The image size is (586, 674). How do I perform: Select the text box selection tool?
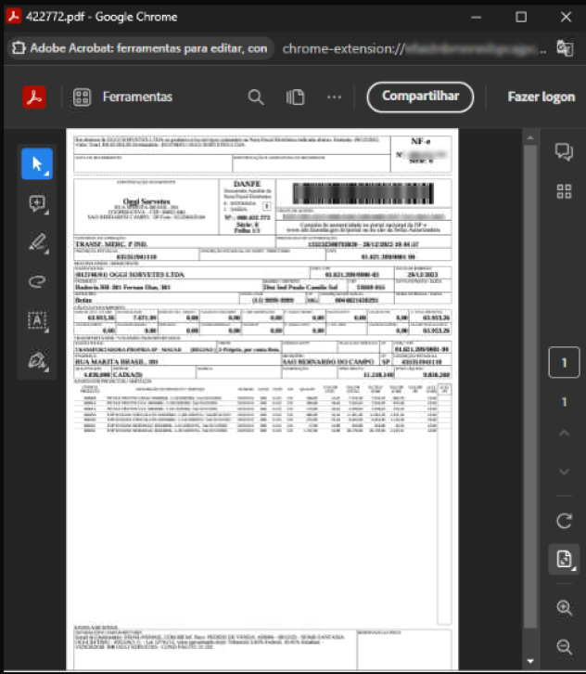37,319
